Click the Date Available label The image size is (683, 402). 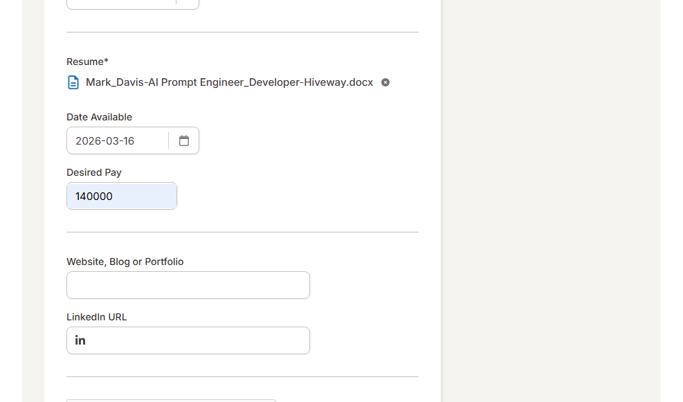(x=99, y=117)
